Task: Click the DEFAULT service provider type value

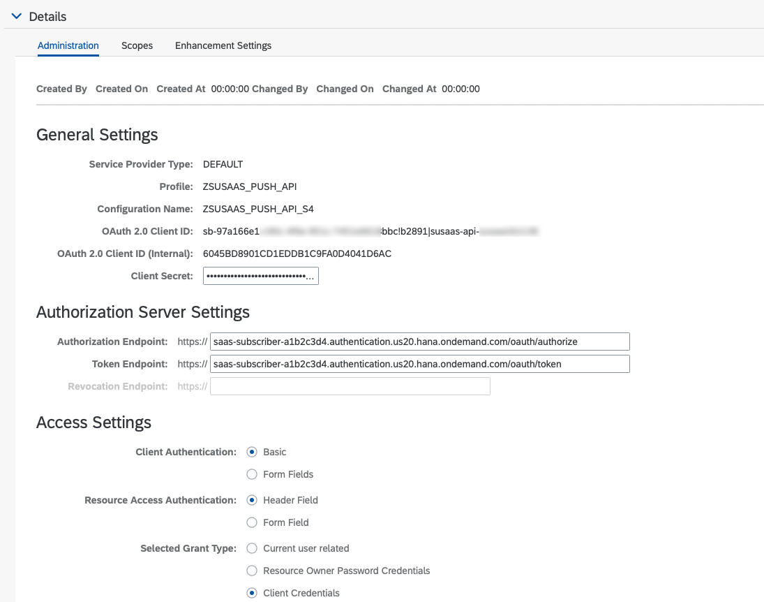Action: point(223,164)
